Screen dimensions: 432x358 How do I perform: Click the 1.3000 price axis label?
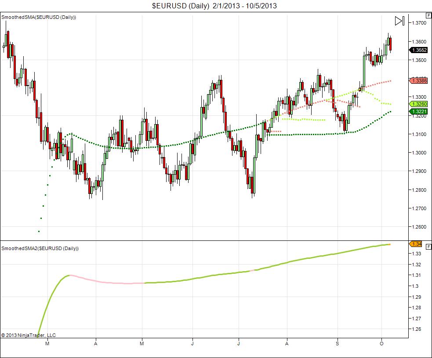[419, 153]
